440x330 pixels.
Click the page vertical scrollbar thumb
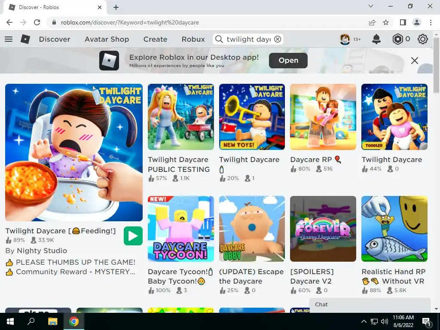[436, 65]
